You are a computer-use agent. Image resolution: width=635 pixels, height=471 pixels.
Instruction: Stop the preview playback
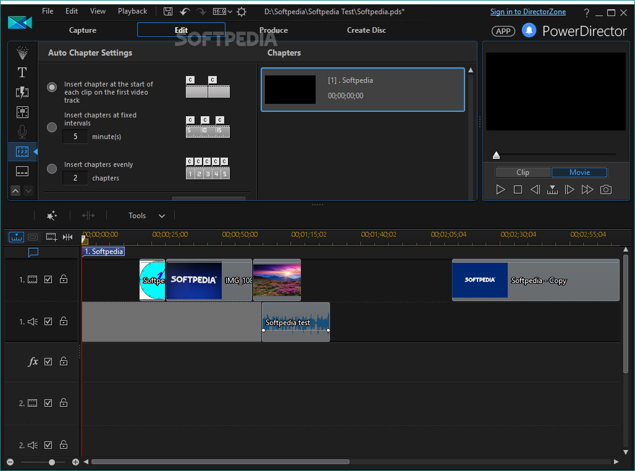coord(518,189)
